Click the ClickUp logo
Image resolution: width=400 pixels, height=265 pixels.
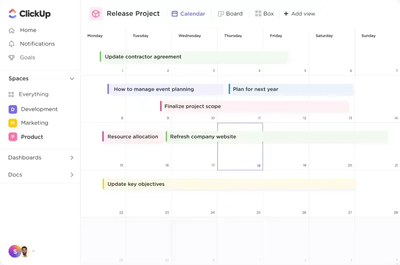[x=29, y=13]
